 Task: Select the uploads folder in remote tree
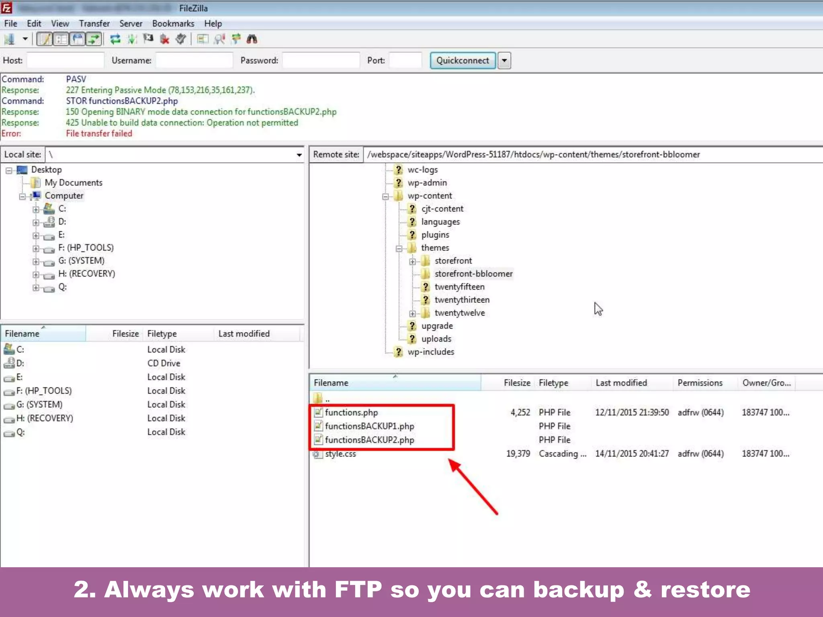click(x=436, y=339)
